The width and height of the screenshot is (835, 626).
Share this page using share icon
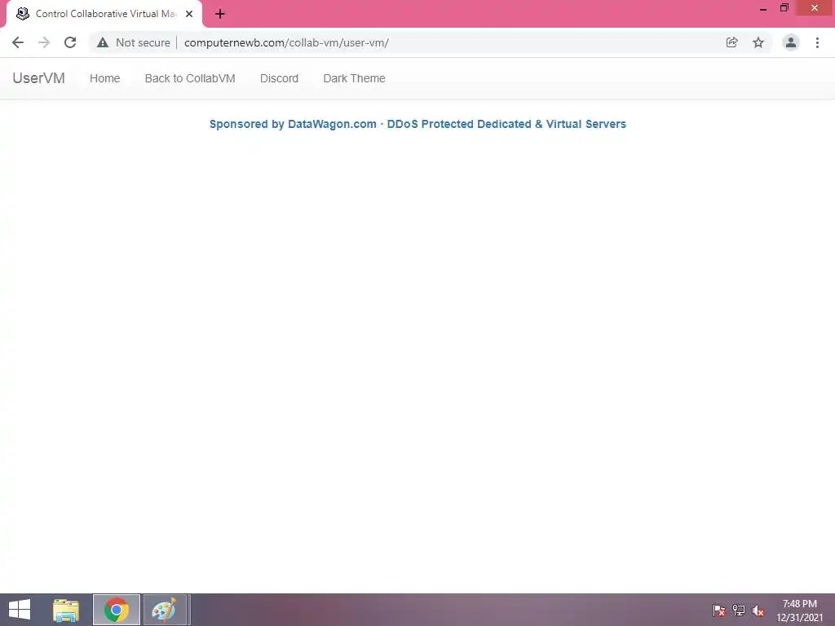tap(732, 42)
